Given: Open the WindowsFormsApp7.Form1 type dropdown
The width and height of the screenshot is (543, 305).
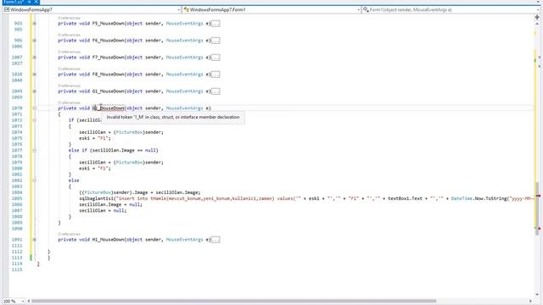Looking at the screenshot, I should [271, 9].
